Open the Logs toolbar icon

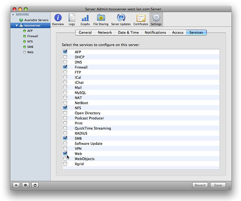[72, 19]
